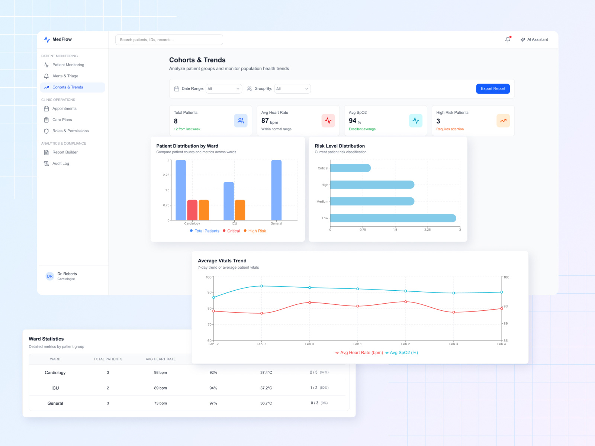Viewport: 595px width, 446px height.
Task: Click the calendar icon beside Date Range
Action: (x=177, y=89)
